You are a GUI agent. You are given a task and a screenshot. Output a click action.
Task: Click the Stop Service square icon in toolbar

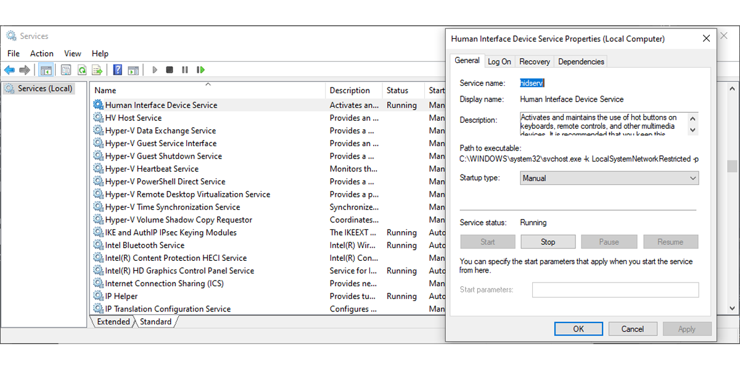pyautogui.click(x=170, y=70)
